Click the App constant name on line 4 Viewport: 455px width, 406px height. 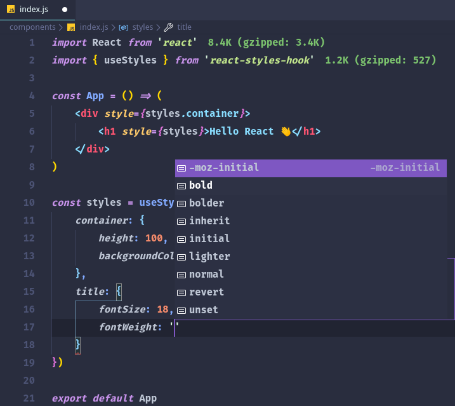(95, 96)
